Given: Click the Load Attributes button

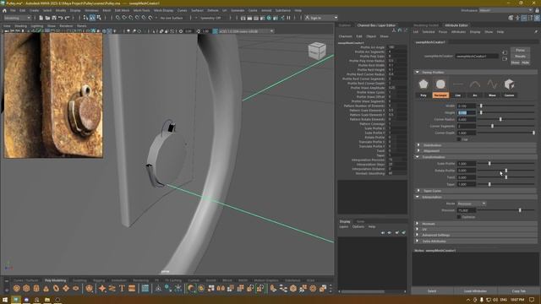Looking at the screenshot, I should click(x=475, y=291).
